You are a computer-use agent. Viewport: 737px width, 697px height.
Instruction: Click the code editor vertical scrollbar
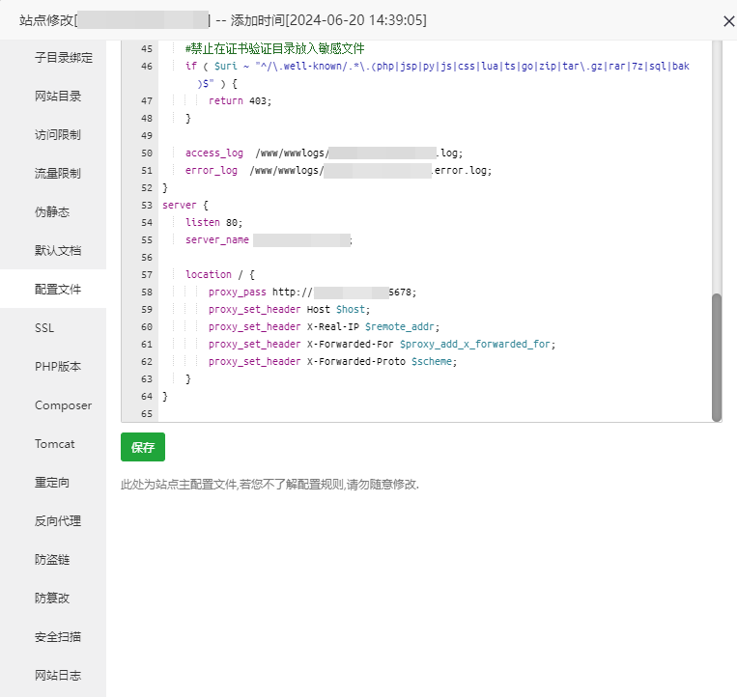pyautogui.click(x=716, y=357)
